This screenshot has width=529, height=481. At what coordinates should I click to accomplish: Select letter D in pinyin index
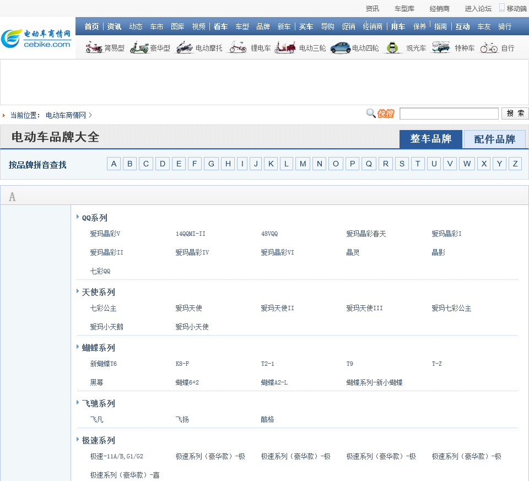click(x=162, y=164)
